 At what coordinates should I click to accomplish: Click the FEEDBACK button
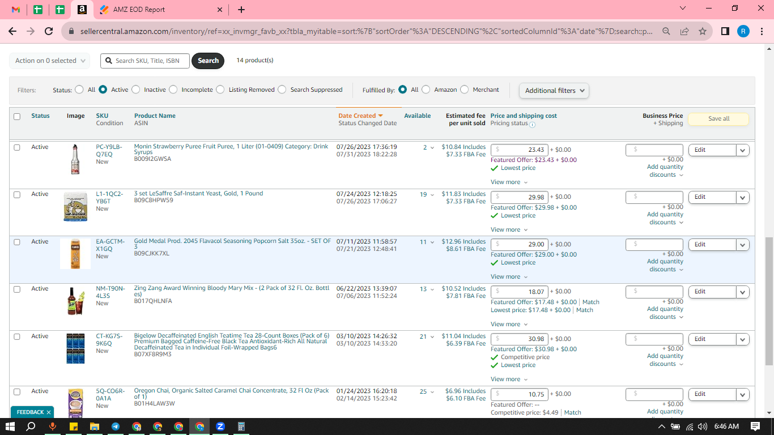(x=30, y=412)
